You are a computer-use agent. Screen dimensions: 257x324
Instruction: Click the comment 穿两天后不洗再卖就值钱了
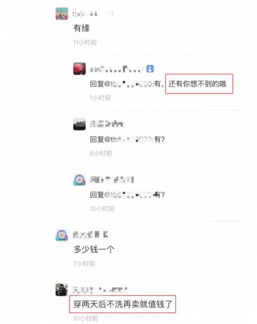pos(122,304)
